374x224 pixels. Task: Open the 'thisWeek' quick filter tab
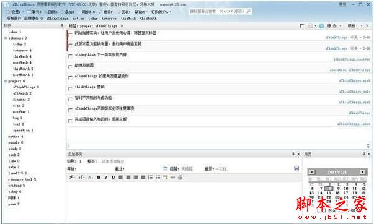[128, 18]
